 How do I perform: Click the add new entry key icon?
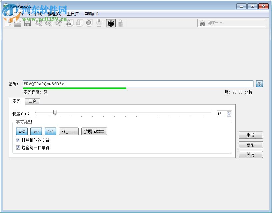click(39, 23)
